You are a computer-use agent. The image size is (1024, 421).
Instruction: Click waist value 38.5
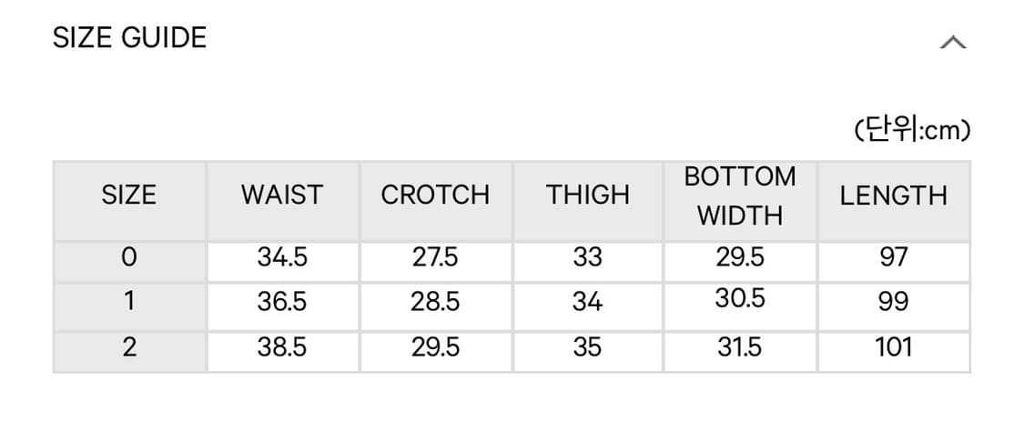[282, 346]
